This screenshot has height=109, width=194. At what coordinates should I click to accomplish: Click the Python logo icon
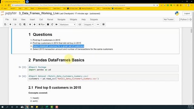(x=177, y=13)
